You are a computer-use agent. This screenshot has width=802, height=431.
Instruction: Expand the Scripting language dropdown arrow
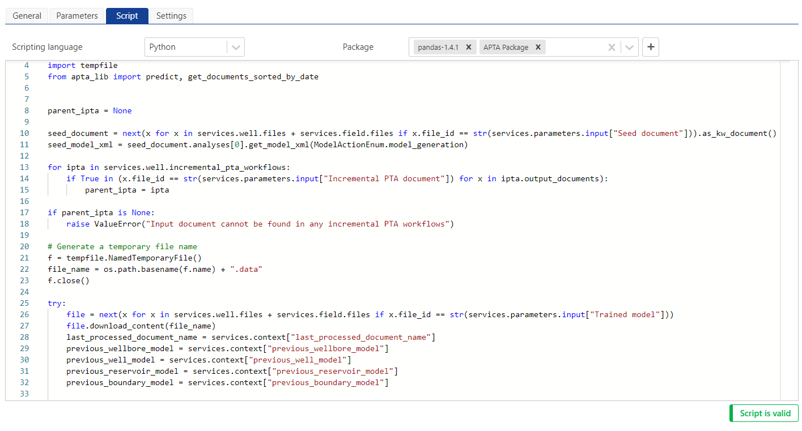pyautogui.click(x=236, y=48)
